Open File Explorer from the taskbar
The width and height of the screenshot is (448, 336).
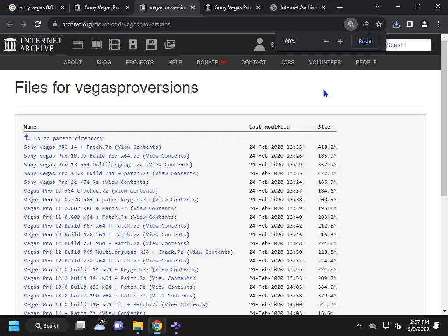pos(138,325)
